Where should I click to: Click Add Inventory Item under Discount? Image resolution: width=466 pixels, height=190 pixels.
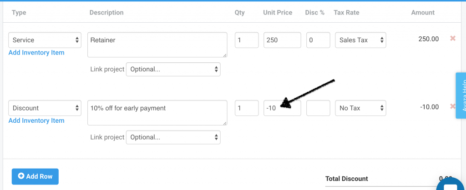(36, 120)
